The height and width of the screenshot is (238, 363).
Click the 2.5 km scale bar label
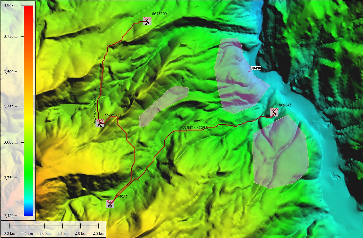click(x=99, y=234)
